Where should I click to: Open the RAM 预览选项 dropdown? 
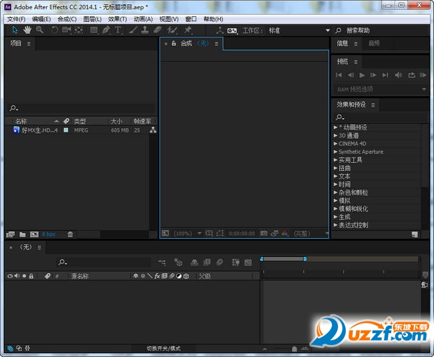[381, 89]
